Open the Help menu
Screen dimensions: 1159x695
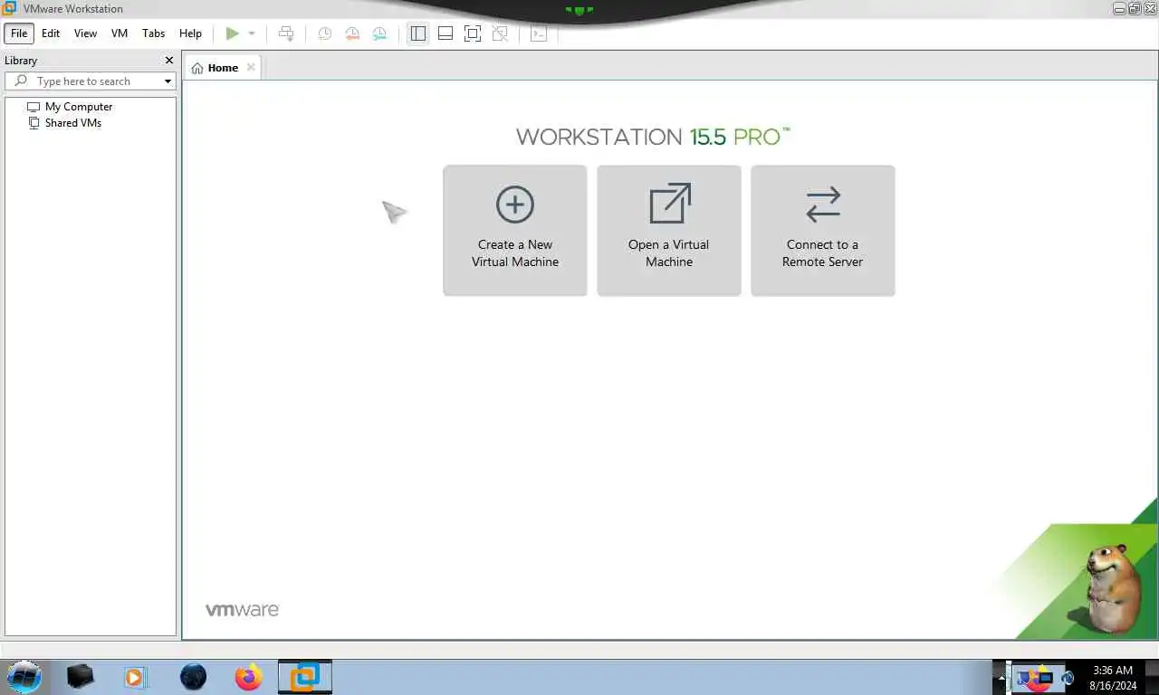coord(190,33)
